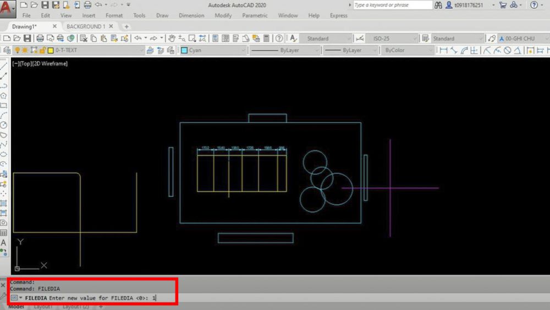Open the 0-T-TEXT layer dropdown
The width and height of the screenshot is (550, 310).
(142, 51)
